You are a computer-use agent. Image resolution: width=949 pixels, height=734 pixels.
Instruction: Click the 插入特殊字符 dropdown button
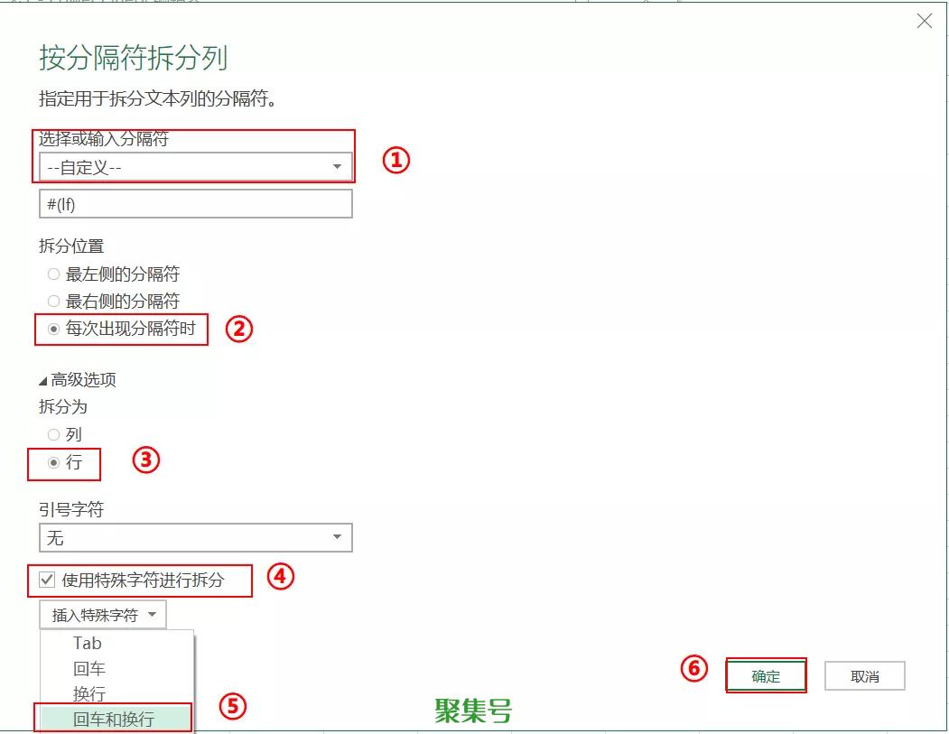point(103,615)
